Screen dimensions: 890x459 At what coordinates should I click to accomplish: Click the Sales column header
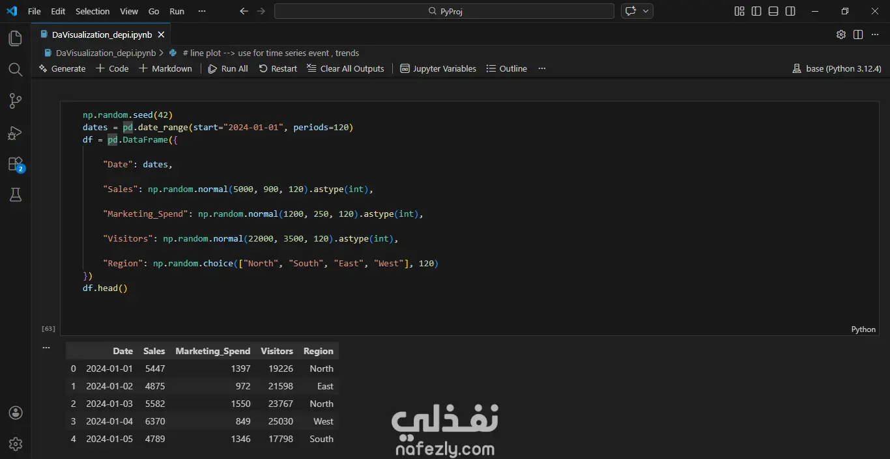coord(154,351)
